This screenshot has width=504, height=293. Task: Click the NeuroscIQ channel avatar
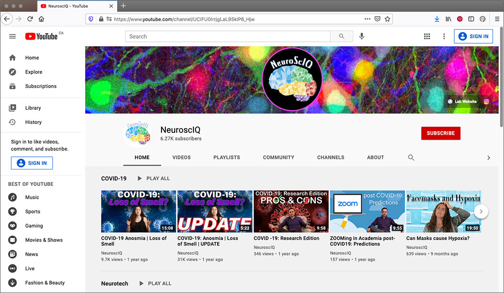click(x=138, y=134)
